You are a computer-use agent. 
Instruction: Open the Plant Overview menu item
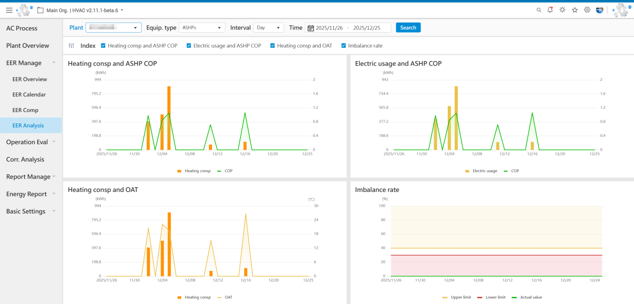pyautogui.click(x=28, y=45)
